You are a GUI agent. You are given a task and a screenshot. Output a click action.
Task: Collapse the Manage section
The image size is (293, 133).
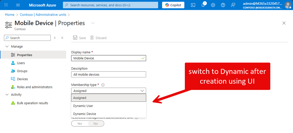coord(7,47)
